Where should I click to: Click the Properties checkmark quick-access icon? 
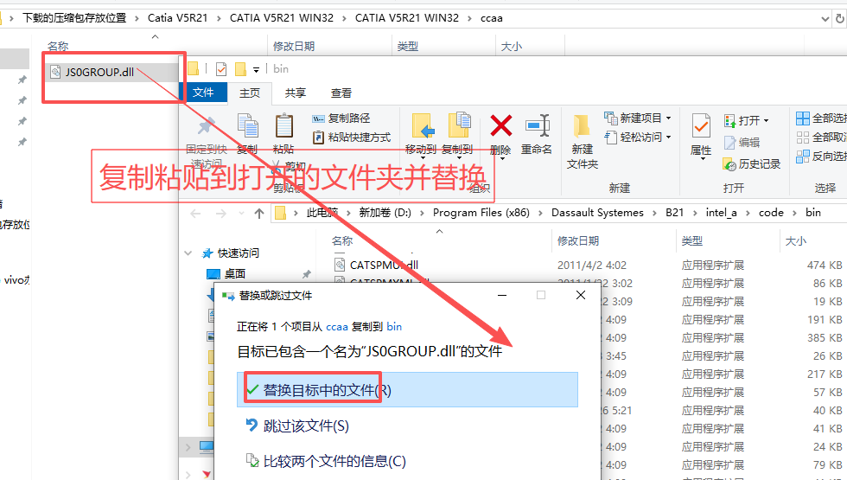tap(221, 69)
